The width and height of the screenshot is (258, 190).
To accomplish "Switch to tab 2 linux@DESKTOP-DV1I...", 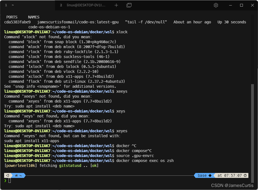I will (83, 5).
